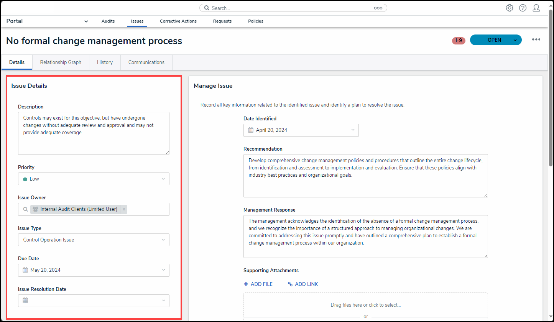This screenshot has width=554, height=322.
Task: Open Corrective Actions in the navigation
Action: [x=178, y=21]
